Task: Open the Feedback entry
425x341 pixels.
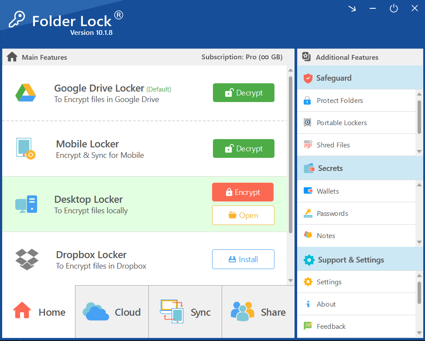Action: (x=356, y=326)
